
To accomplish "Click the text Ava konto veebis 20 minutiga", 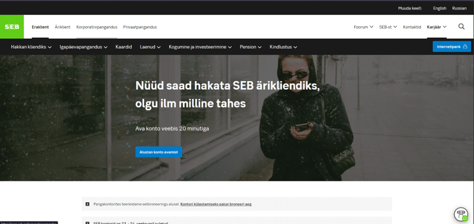I will (172, 129).
